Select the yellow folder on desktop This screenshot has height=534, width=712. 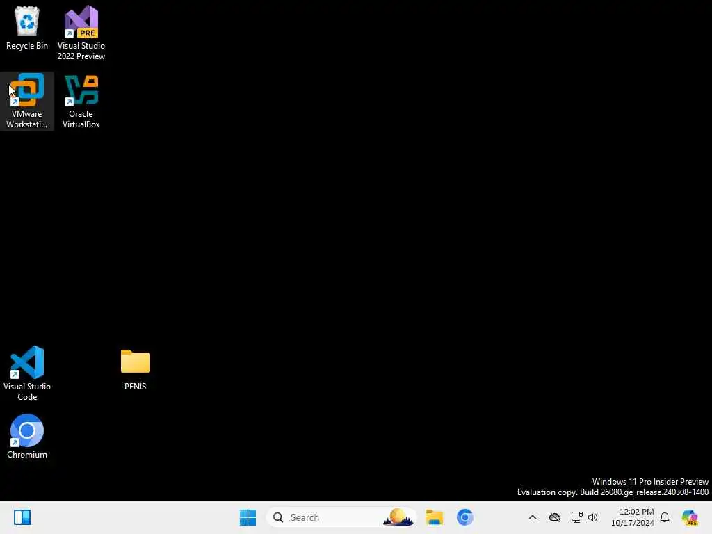tap(136, 370)
